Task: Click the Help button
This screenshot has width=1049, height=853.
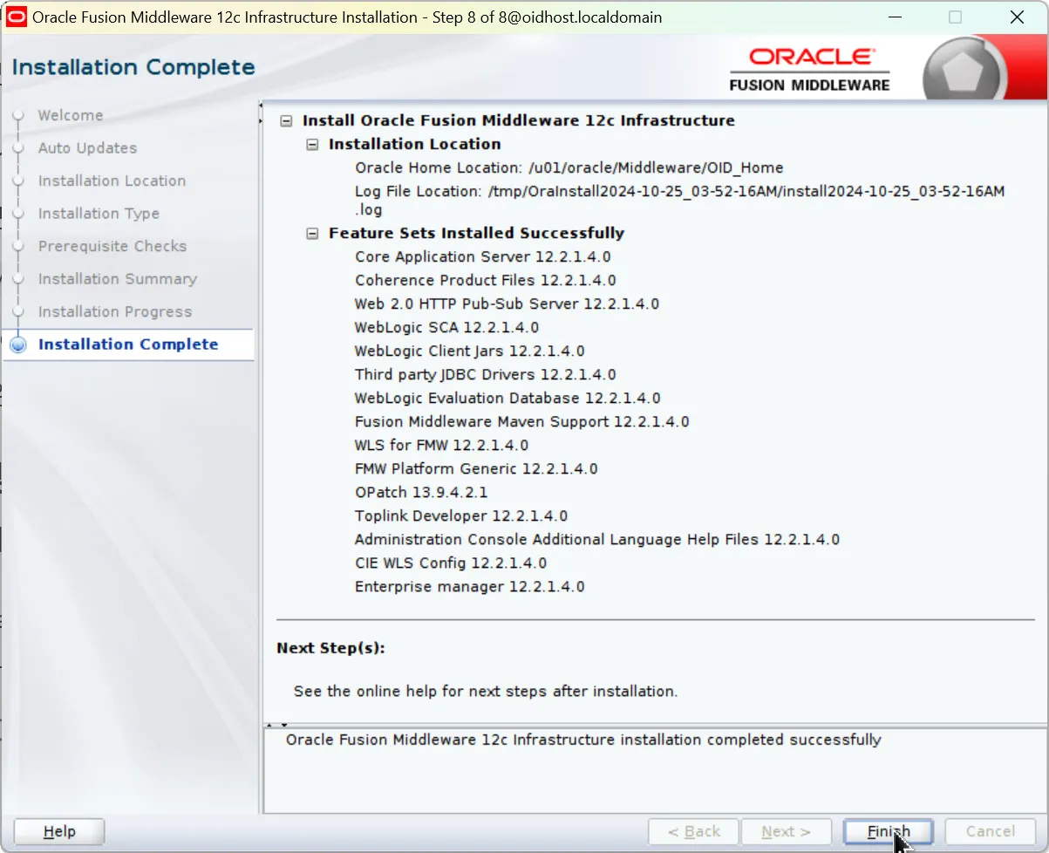Action: tap(59, 831)
